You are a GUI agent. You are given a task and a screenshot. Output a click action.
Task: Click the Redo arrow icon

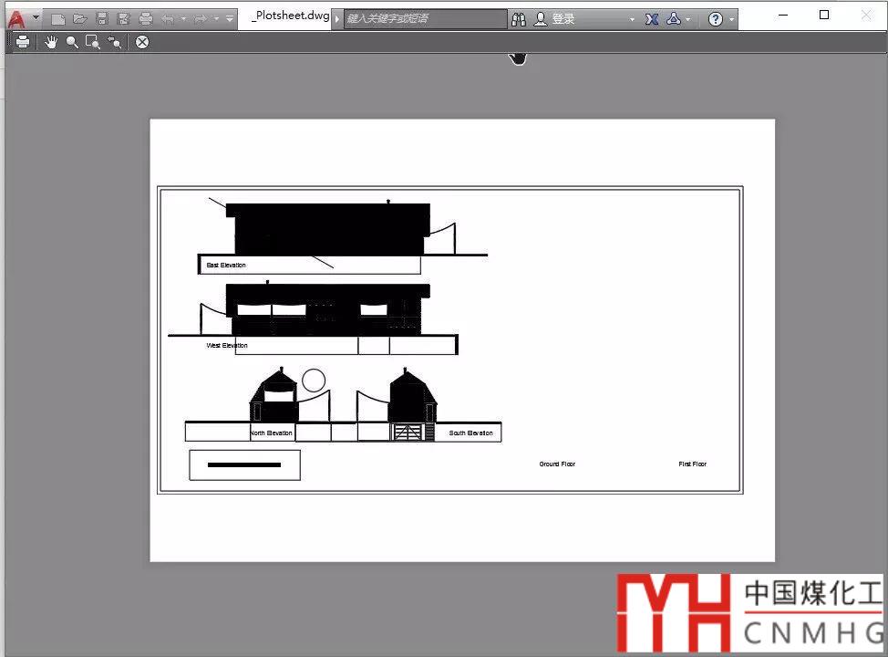point(201,19)
